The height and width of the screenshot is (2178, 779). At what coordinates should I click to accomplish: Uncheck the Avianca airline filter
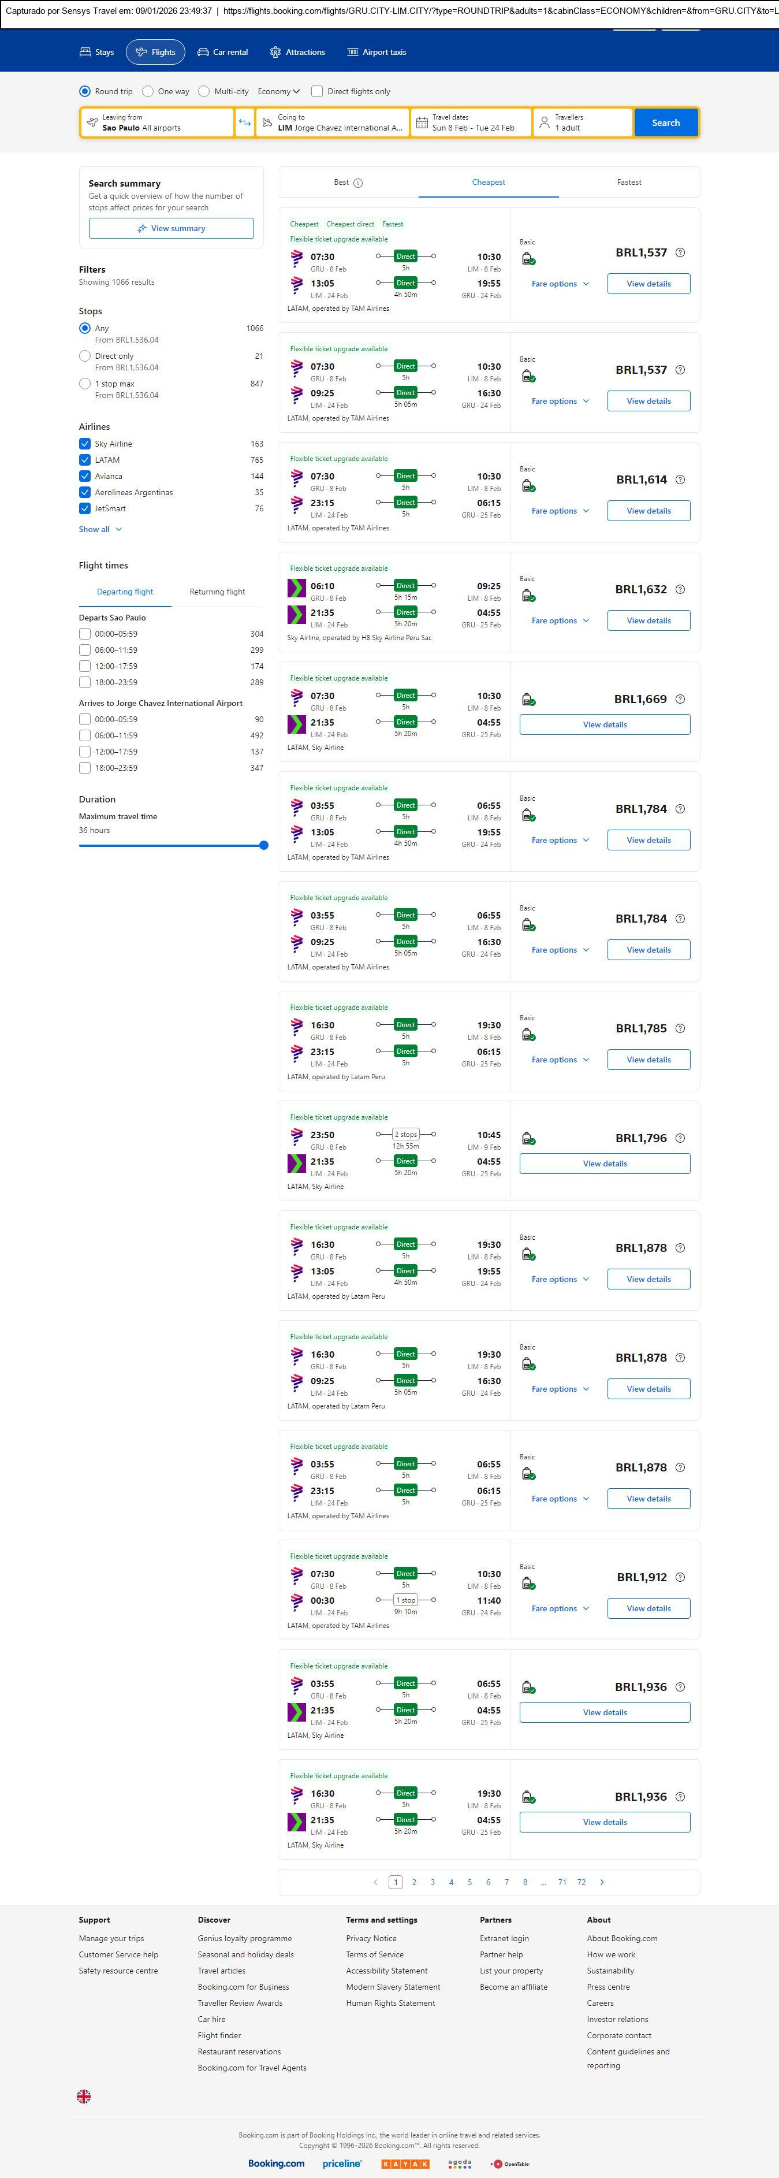[84, 476]
